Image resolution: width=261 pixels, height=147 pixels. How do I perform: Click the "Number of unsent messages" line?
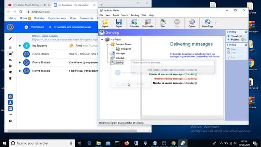tap(175, 83)
